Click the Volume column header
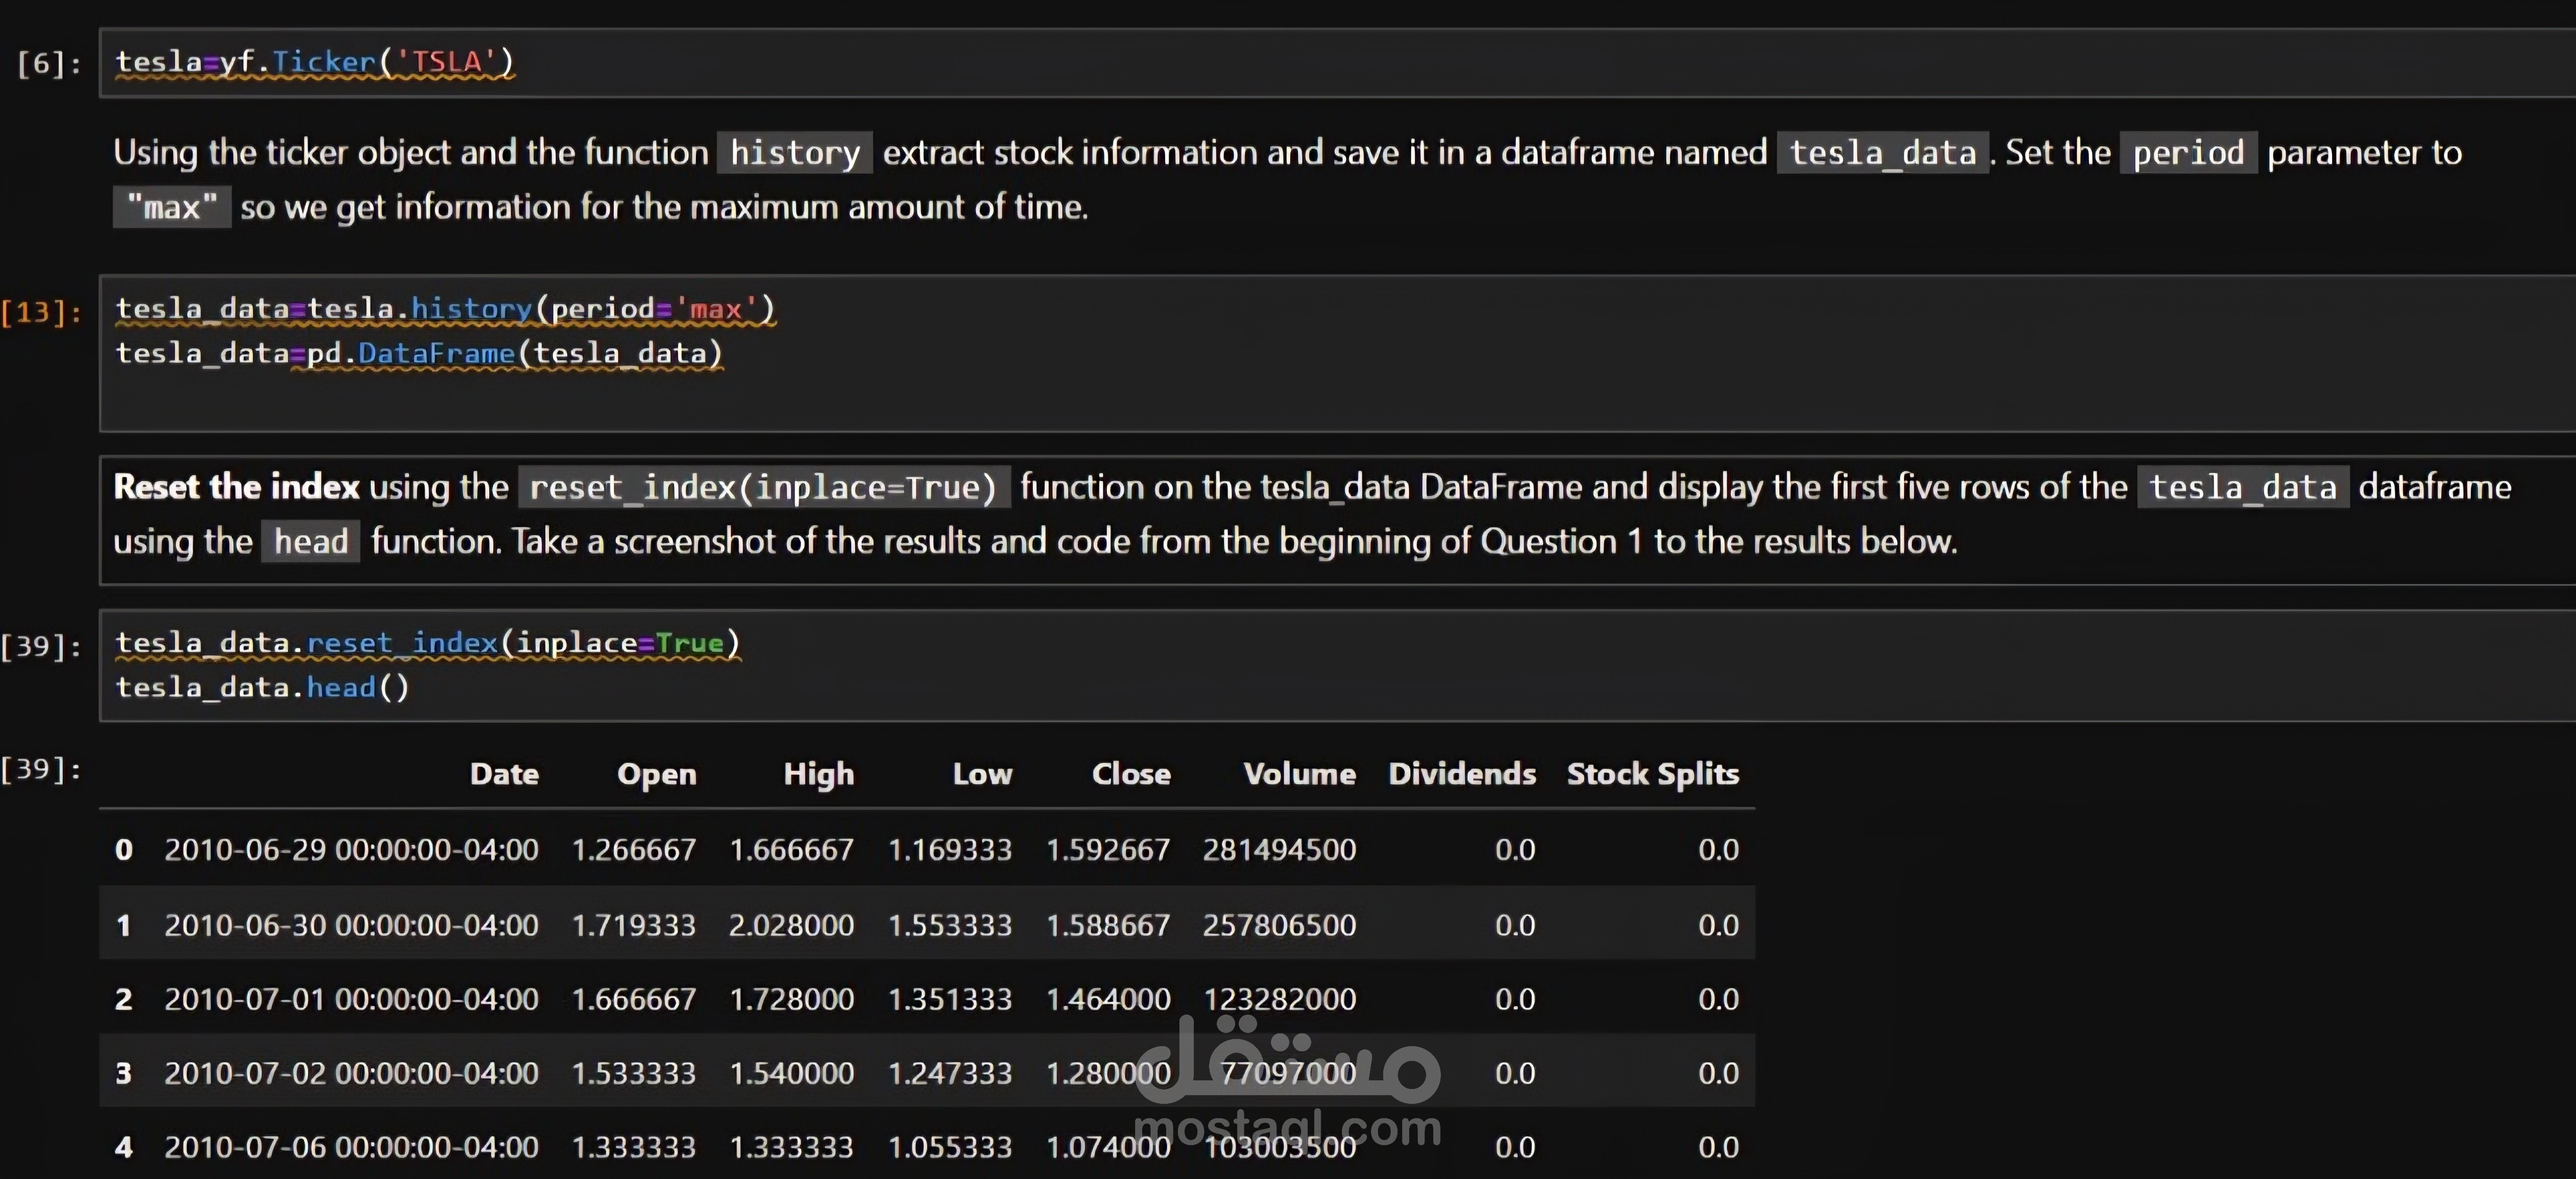Screen dimensions: 2576x1179 point(1299,774)
